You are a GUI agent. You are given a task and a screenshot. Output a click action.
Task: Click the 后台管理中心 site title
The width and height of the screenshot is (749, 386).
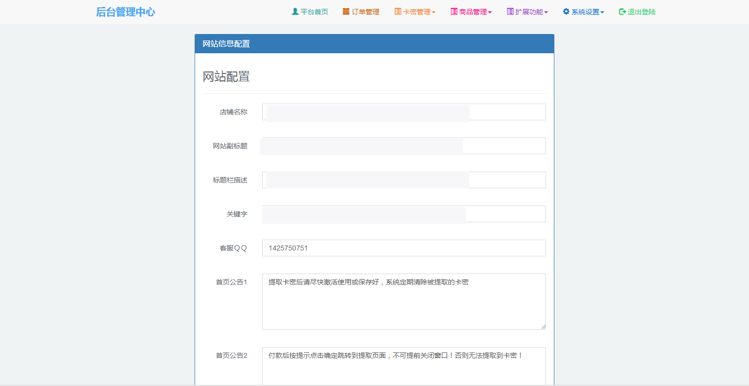(x=126, y=11)
